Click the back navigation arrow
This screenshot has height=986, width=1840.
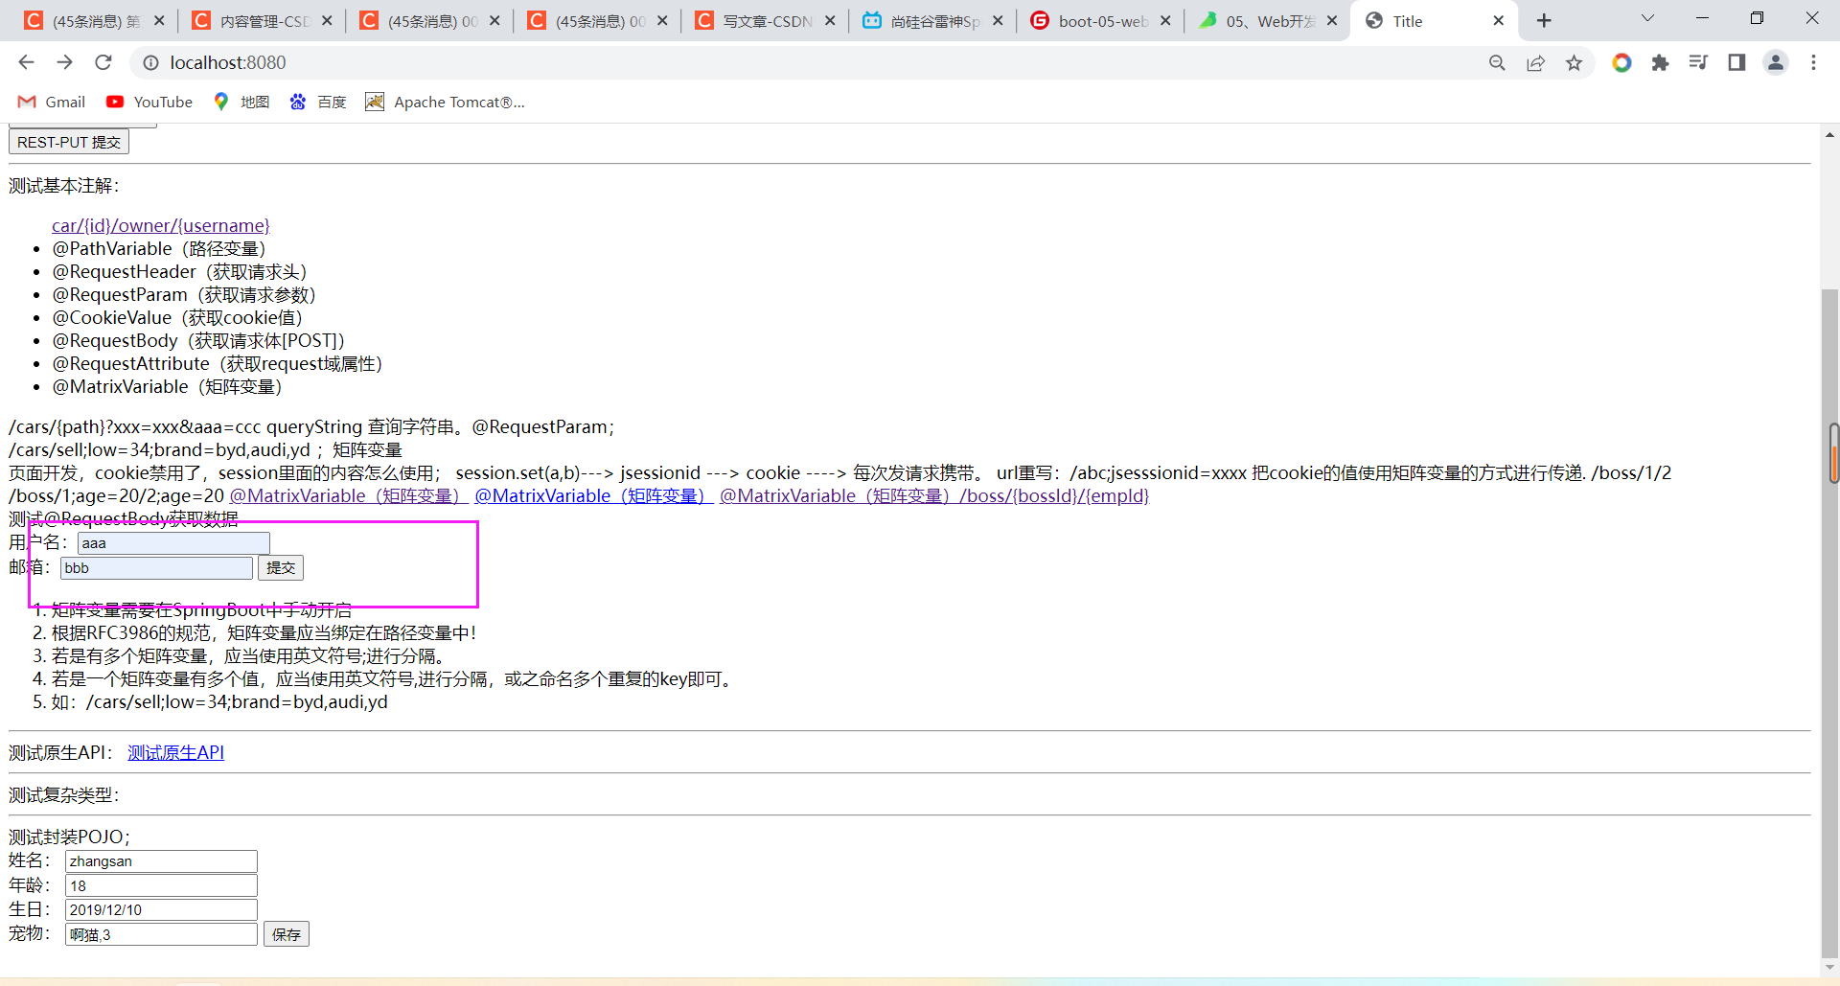click(26, 62)
